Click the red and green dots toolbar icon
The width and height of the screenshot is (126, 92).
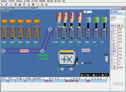click(2, 4)
